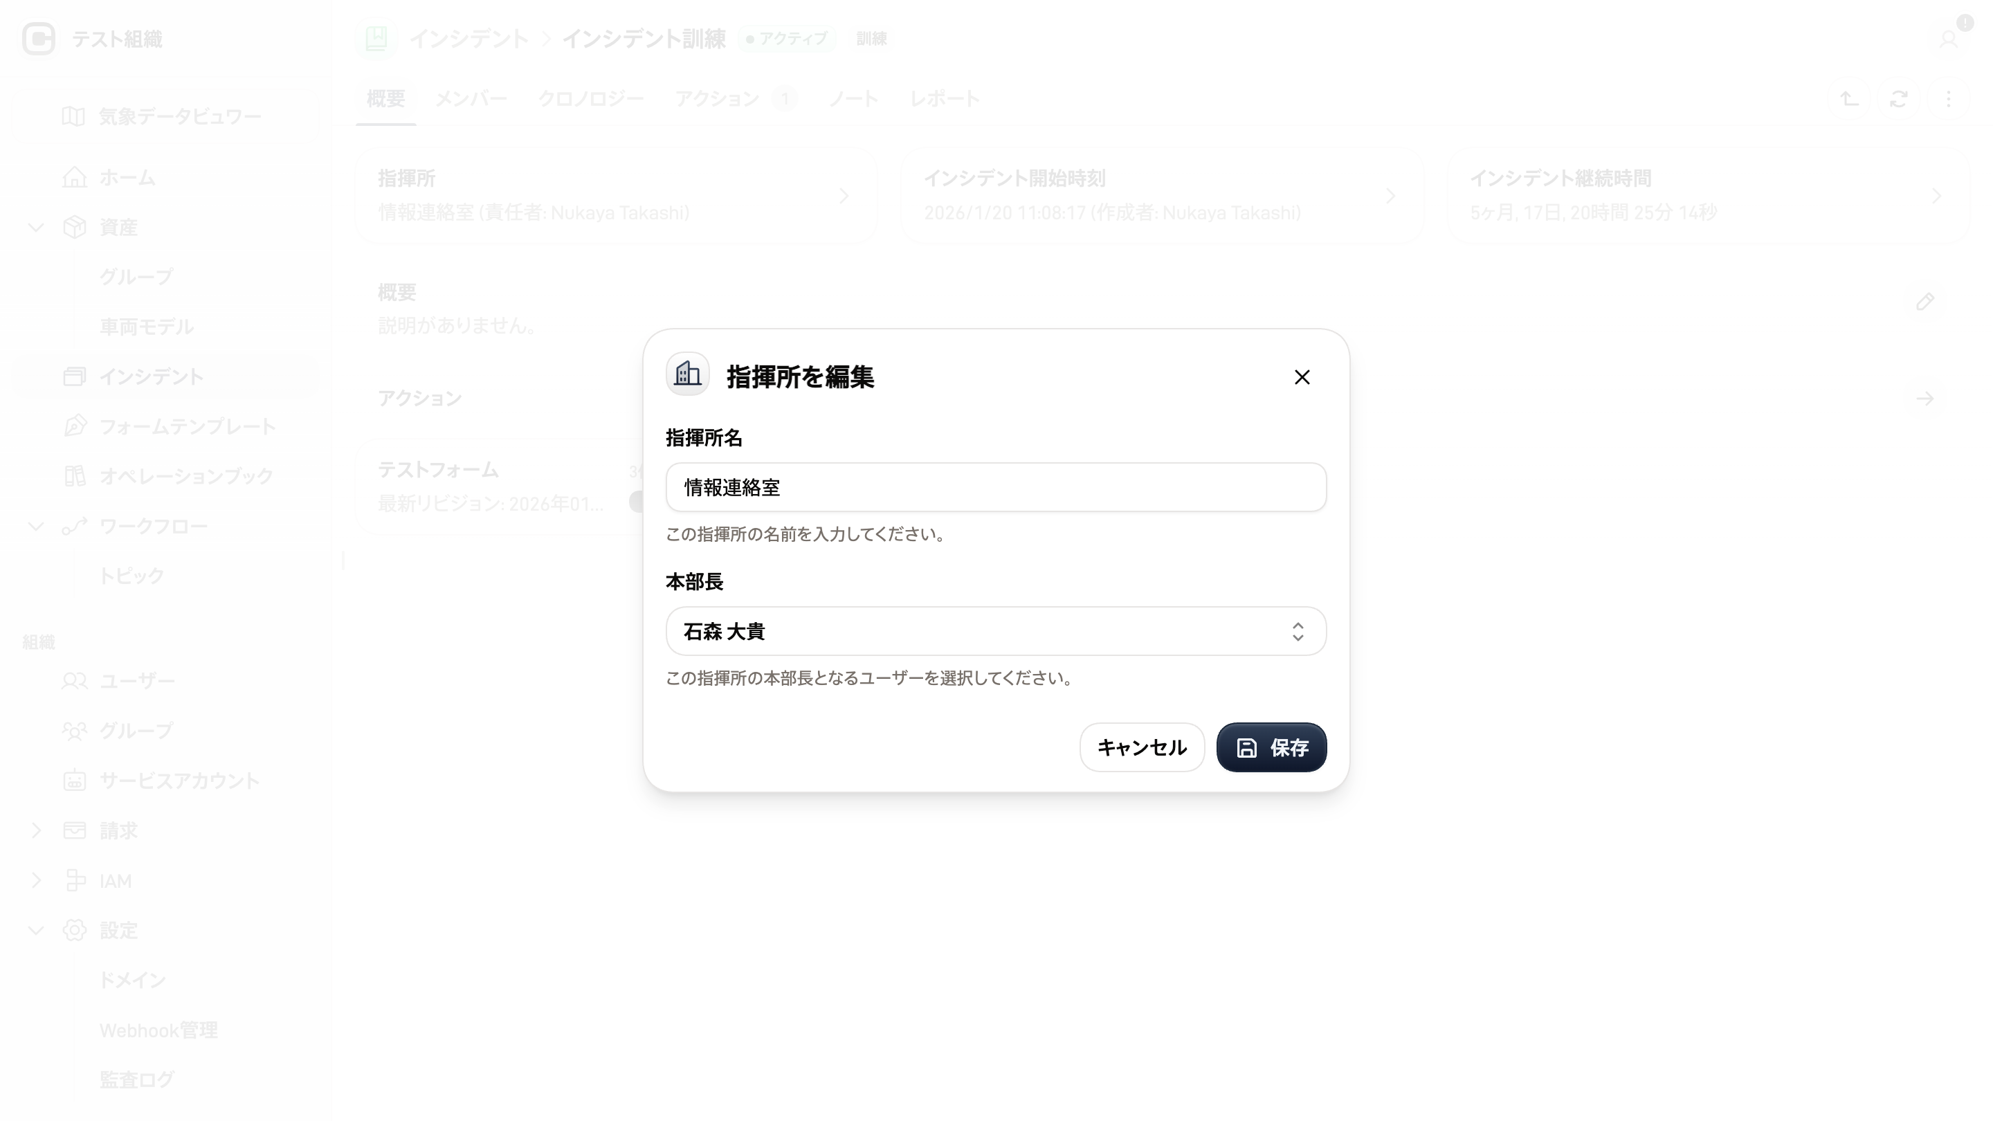The image size is (1993, 1121).
Task: Open 車両モデル in the sidebar
Action: (x=146, y=327)
